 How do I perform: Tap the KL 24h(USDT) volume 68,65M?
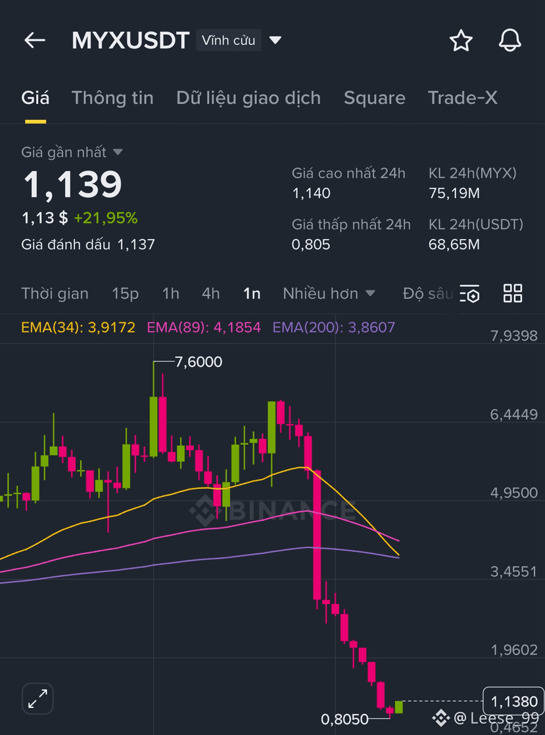(454, 244)
